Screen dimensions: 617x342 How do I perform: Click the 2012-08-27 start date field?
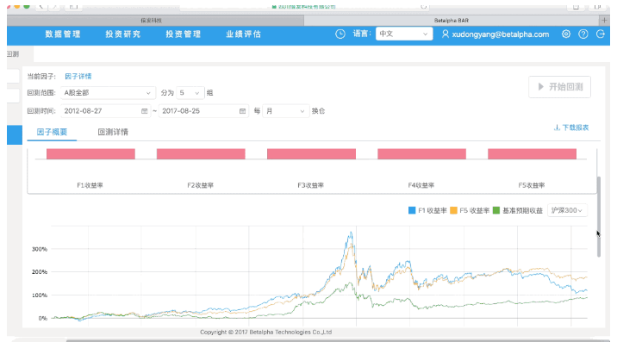coord(105,111)
